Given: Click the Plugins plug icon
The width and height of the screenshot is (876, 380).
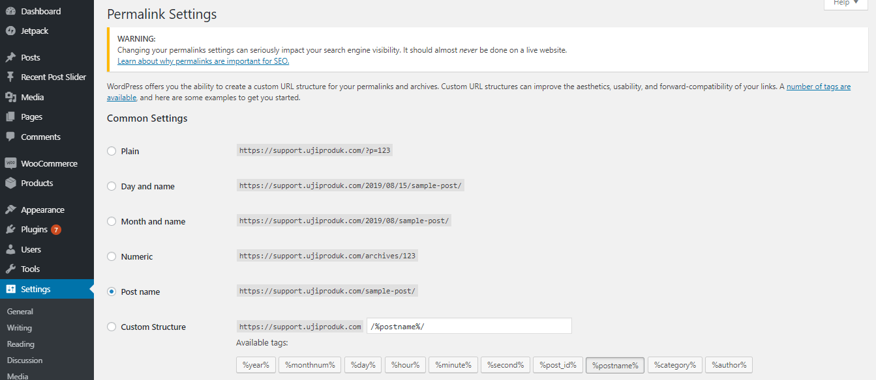Looking at the screenshot, I should [x=10, y=230].
